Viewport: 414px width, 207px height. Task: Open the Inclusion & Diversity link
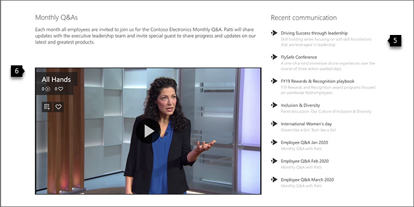[300, 105]
